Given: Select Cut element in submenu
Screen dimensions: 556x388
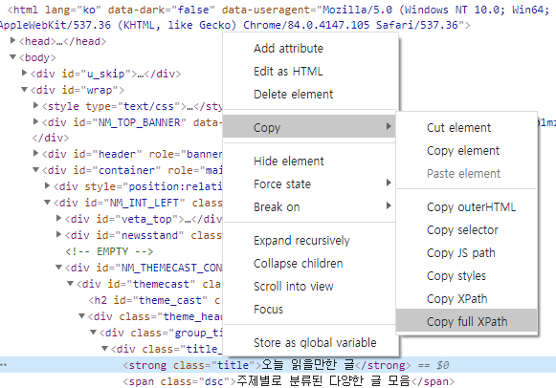Looking at the screenshot, I should [458, 128].
